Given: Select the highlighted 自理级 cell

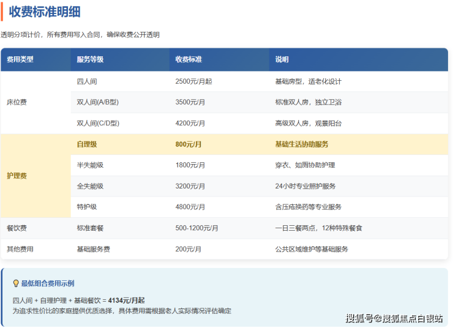Looking at the screenshot, I should point(87,144).
